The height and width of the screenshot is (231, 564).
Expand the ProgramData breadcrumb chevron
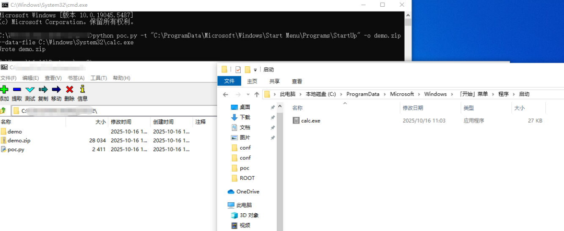coord(386,94)
